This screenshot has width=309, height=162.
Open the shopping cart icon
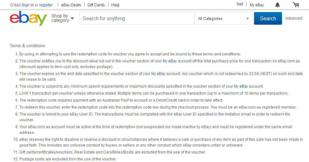point(296,5)
